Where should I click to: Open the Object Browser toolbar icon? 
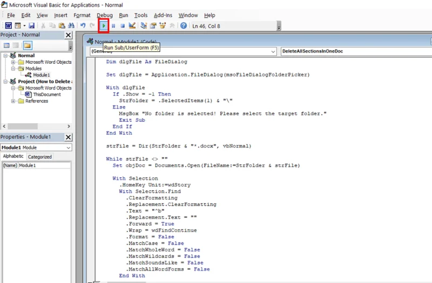tap(163, 25)
